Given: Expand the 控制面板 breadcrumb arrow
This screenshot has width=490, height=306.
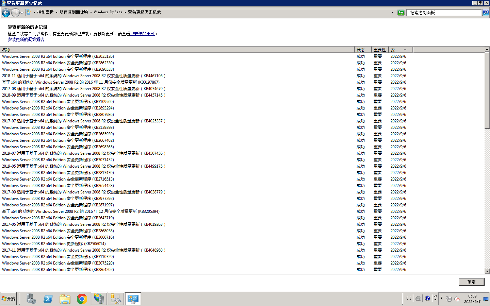Looking at the screenshot, I should 56,12.
